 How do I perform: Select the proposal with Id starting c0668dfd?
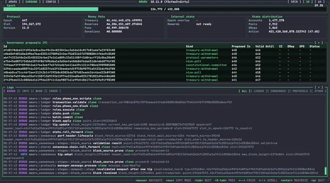[165, 54]
